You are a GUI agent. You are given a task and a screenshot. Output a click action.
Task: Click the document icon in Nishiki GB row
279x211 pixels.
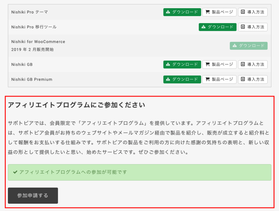coord(243,64)
